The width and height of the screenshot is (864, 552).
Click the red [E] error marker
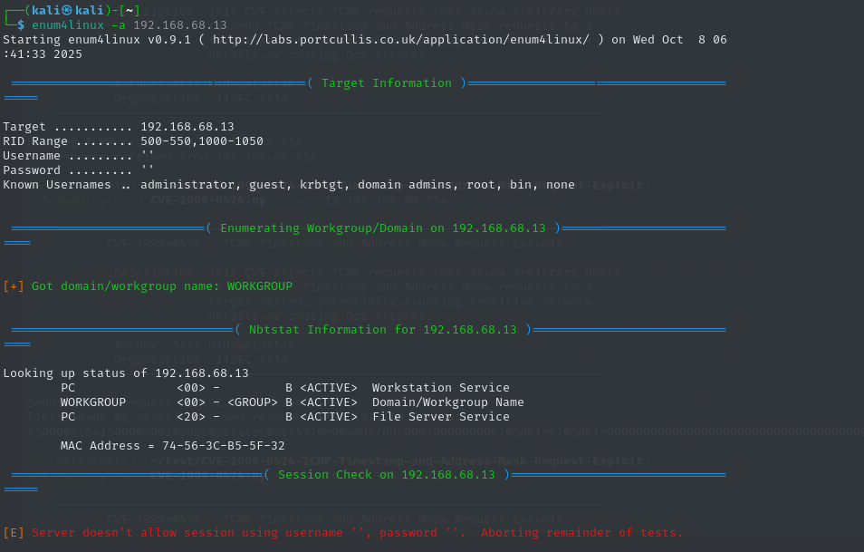[x=14, y=533]
